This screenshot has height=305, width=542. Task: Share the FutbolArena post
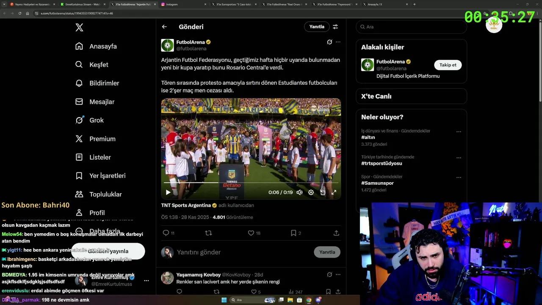tap(336, 233)
